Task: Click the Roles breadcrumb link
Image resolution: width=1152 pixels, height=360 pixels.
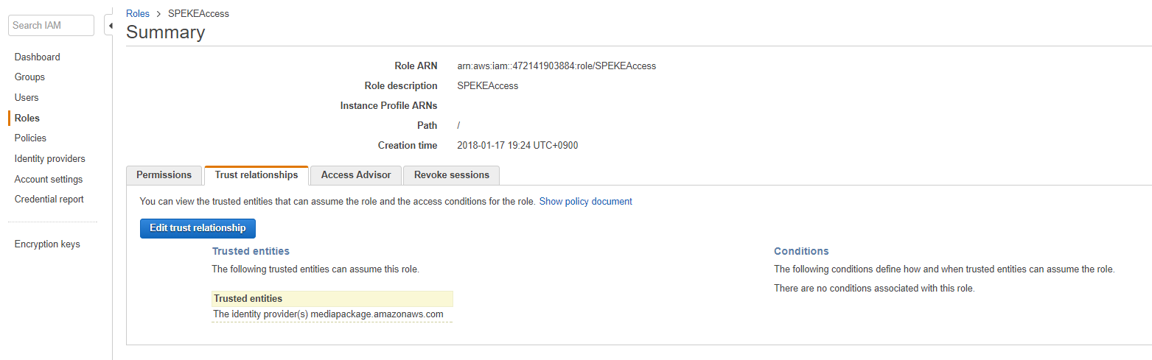Action: point(138,14)
